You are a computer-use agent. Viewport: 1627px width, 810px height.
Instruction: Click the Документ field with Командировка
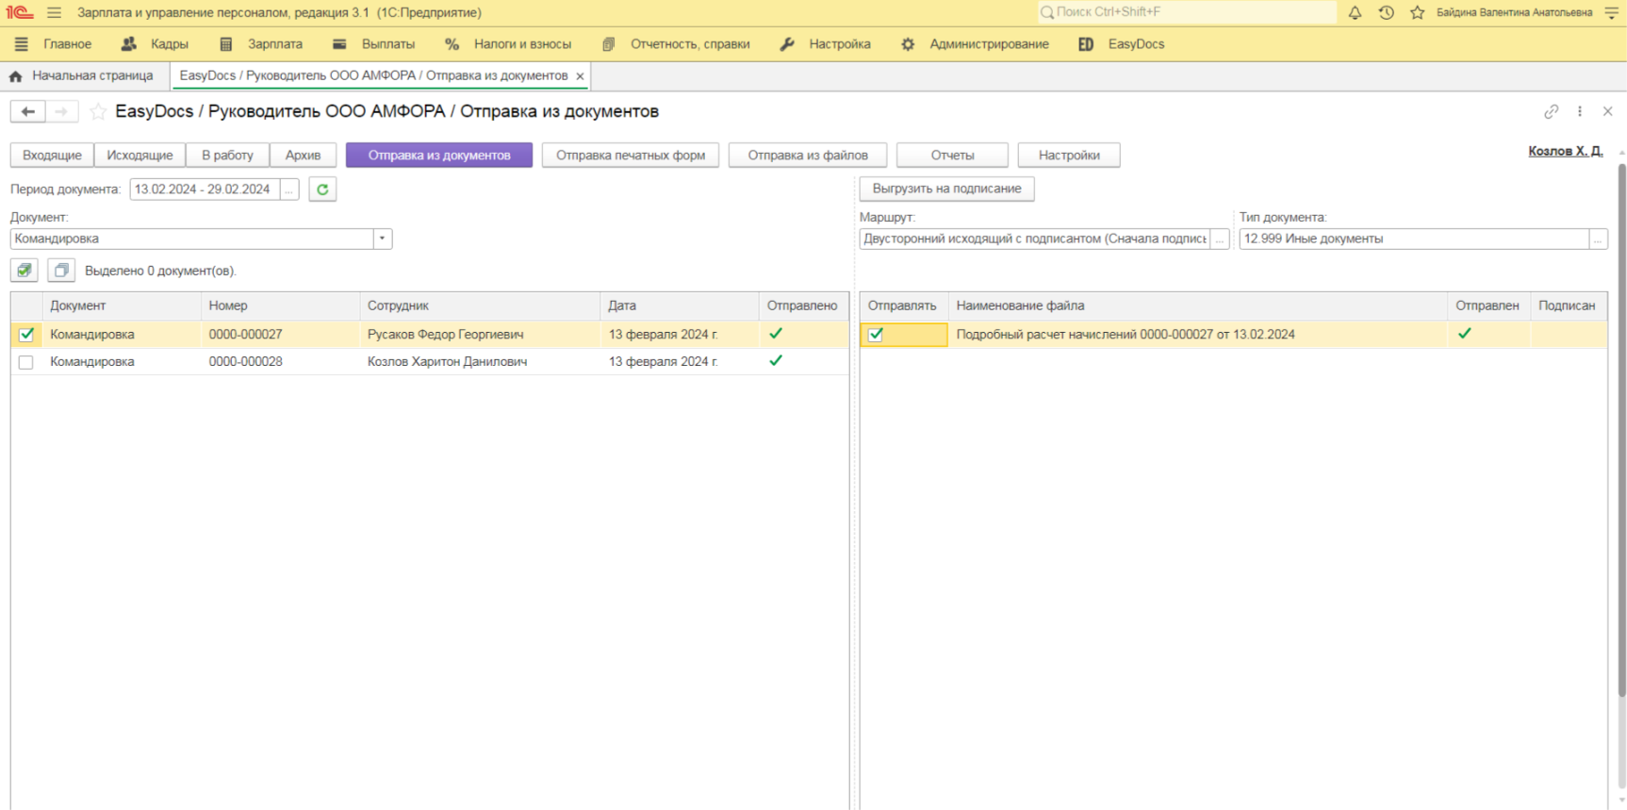[192, 239]
